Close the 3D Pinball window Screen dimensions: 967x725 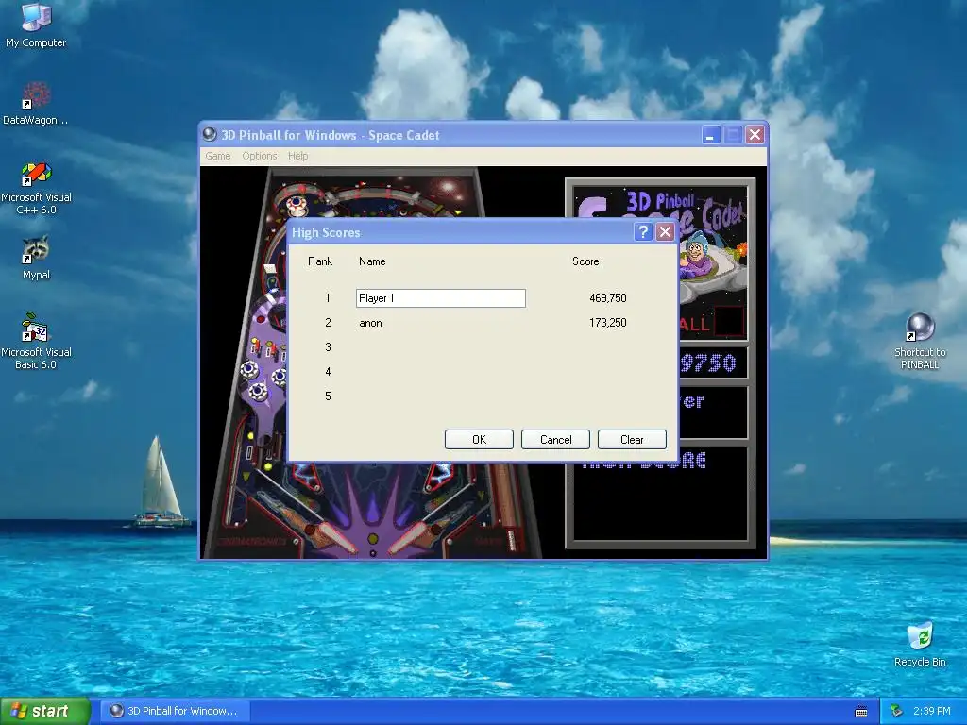[755, 135]
